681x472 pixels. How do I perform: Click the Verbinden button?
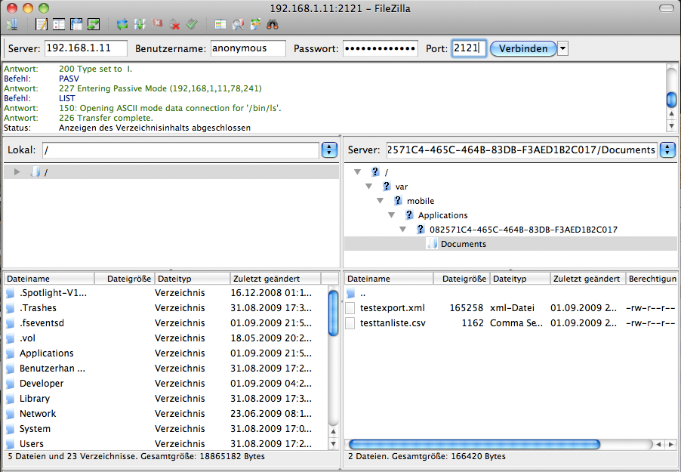point(523,48)
